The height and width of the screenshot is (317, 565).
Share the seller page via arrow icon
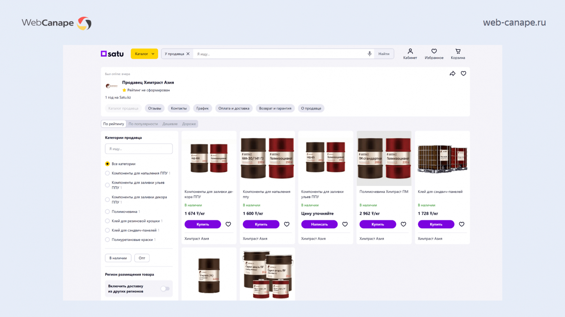[x=452, y=74]
